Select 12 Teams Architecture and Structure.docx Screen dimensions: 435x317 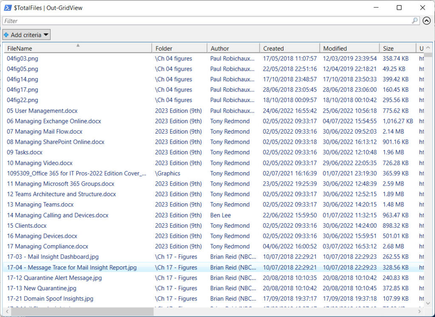(x=61, y=194)
